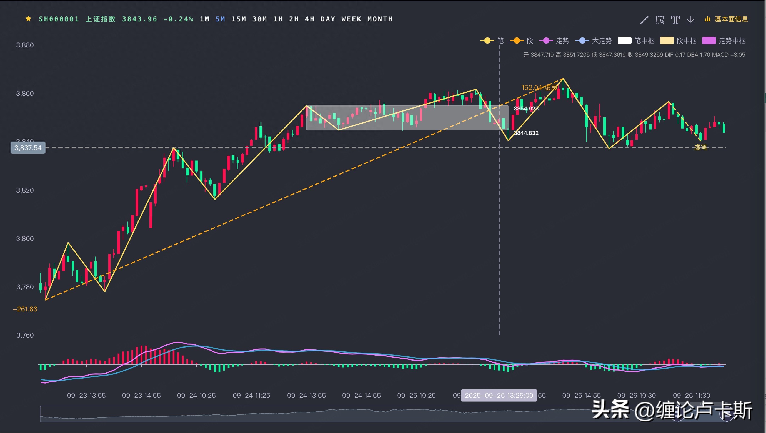Select the text annotation T tool
The height and width of the screenshot is (433, 766).
675,20
